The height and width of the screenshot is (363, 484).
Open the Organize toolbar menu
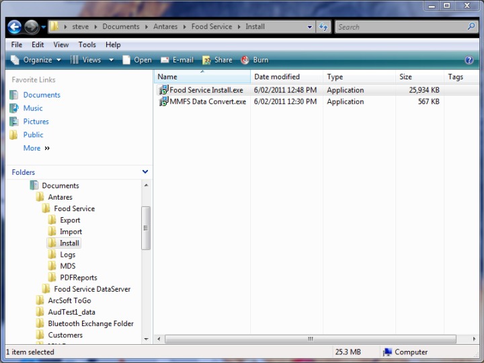(x=36, y=60)
